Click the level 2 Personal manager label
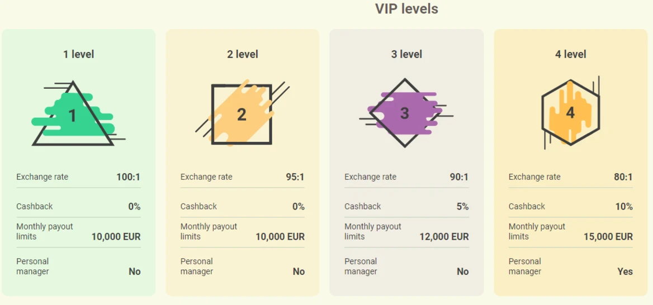Screen dimensions: 653x305 pyautogui.click(x=197, y=266)
